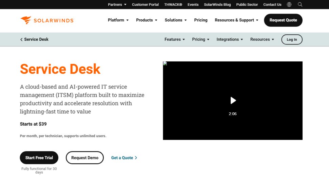
Task: Expand the Pricing submenu in the gray bar
Action: pyautogui.click(x=200, y=39)
